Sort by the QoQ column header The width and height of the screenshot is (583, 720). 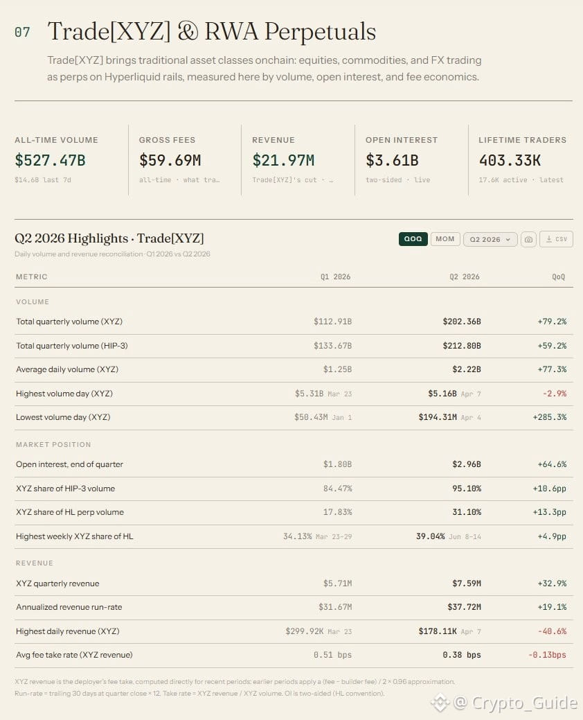558,277
